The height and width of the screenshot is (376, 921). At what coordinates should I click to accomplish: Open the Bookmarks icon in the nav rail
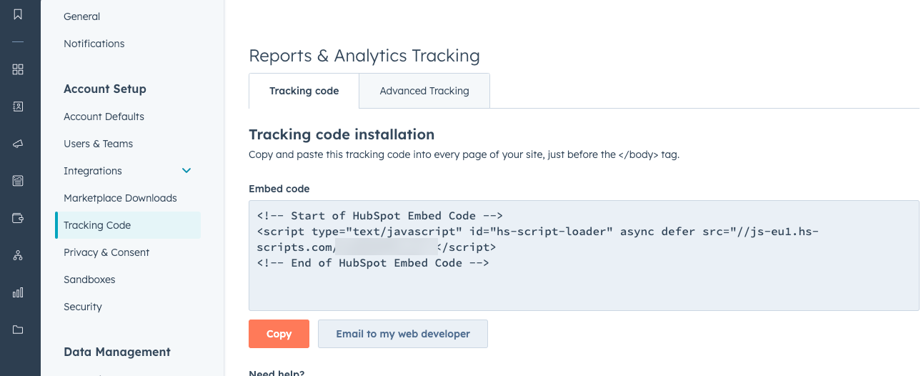coord(18,14)
